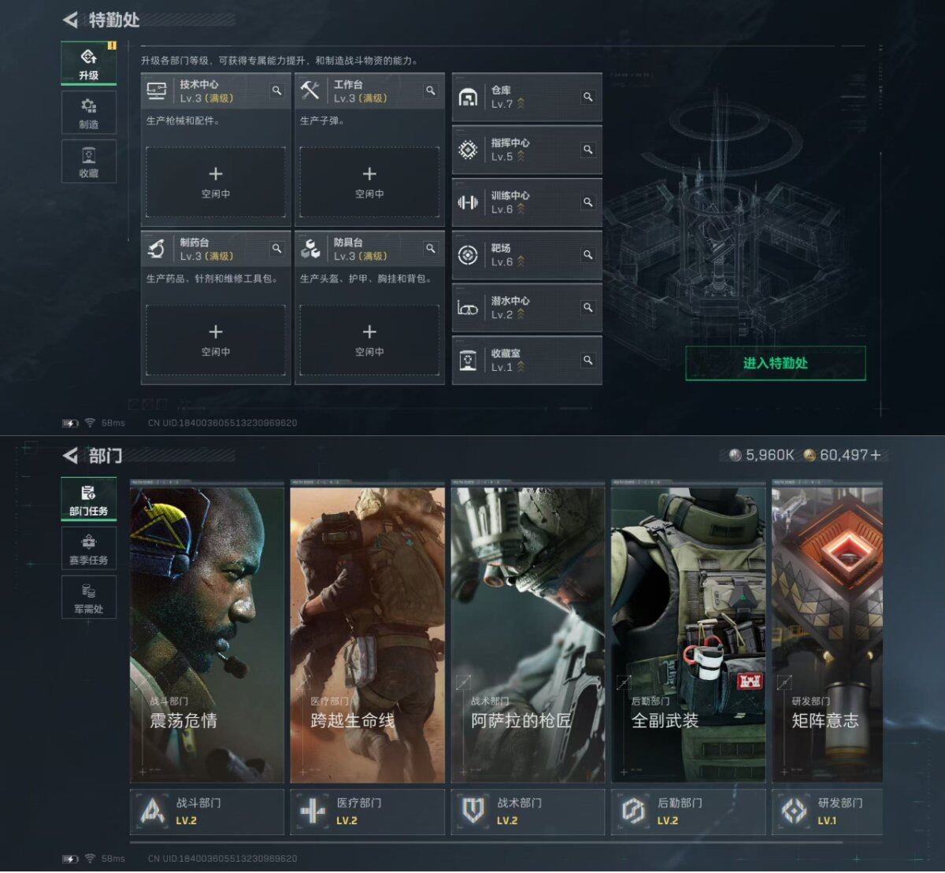The height and width of the screenshot is (873, 945).
Task: Open the 收藏 sidebar tab
Action: coord(88,161)
